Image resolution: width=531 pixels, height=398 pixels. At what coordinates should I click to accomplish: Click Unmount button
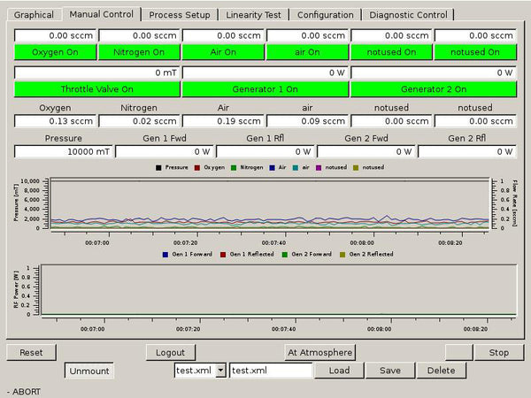(88, 371)
